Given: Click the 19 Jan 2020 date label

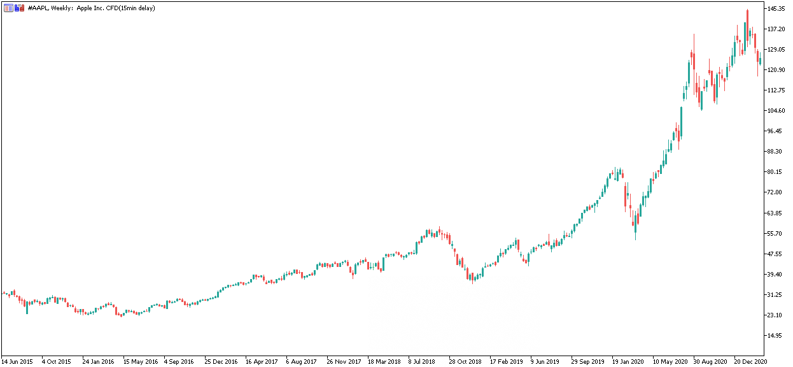Looking at the screenshot, I should (628, 361).
